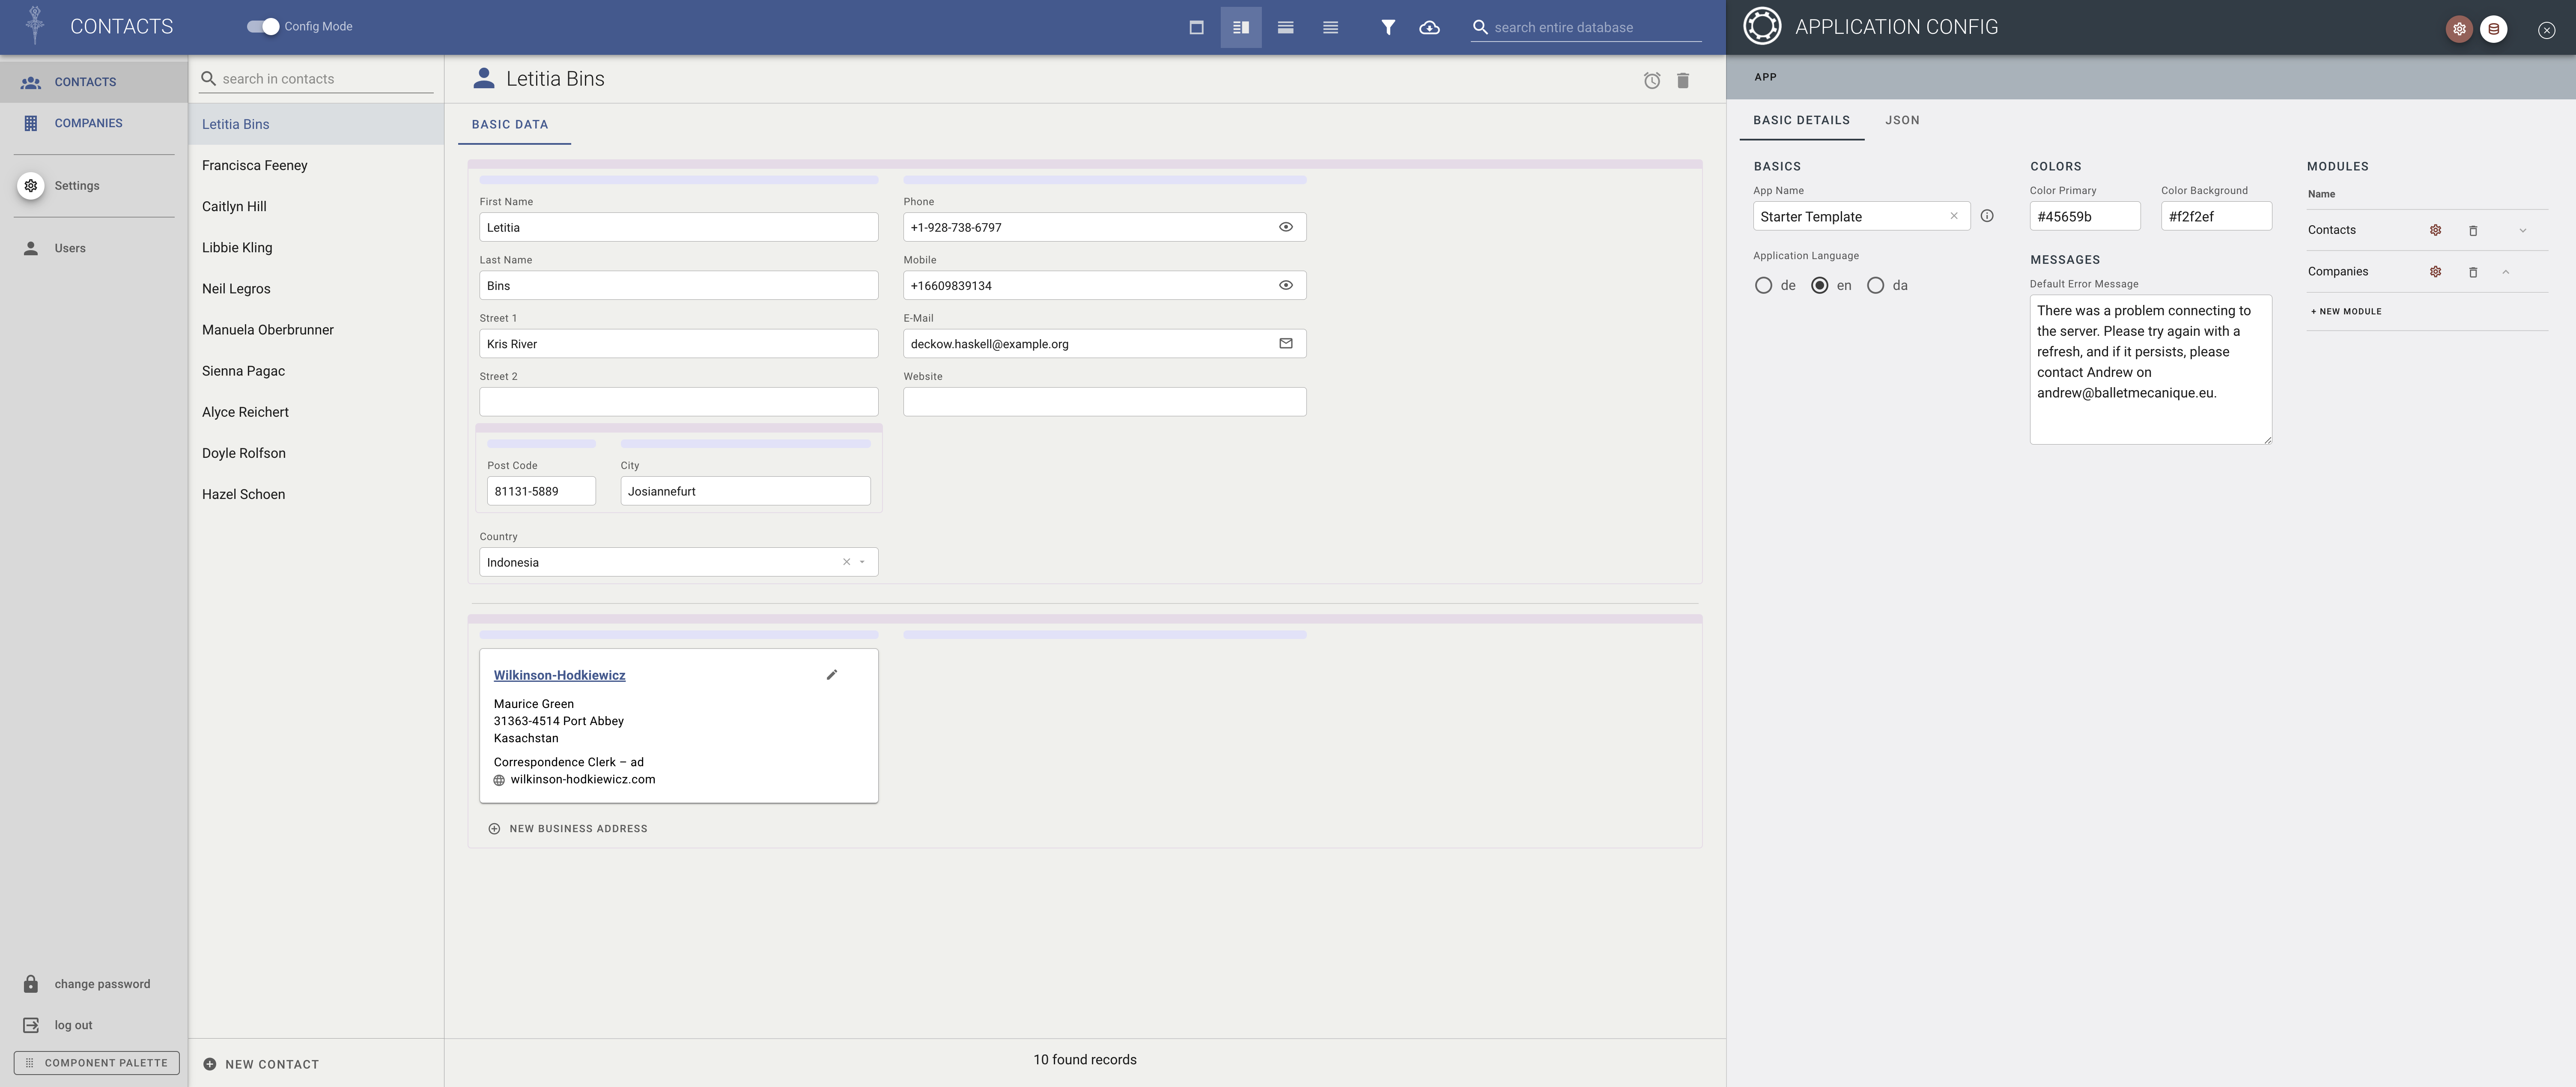Delete the Companies module via trash icon

click(2473, 272)
